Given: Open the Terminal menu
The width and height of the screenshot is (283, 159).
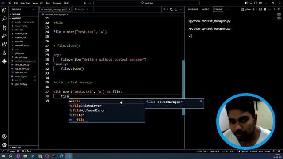Looking at the screenshot, I should coord(57,3).
